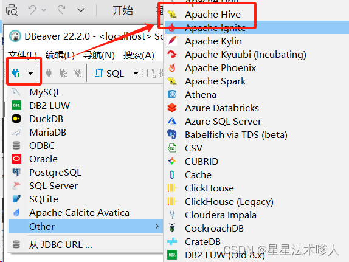Click the red Oracle icon
The height and width of the screenshot is (262, 349).
coord(16,159)
